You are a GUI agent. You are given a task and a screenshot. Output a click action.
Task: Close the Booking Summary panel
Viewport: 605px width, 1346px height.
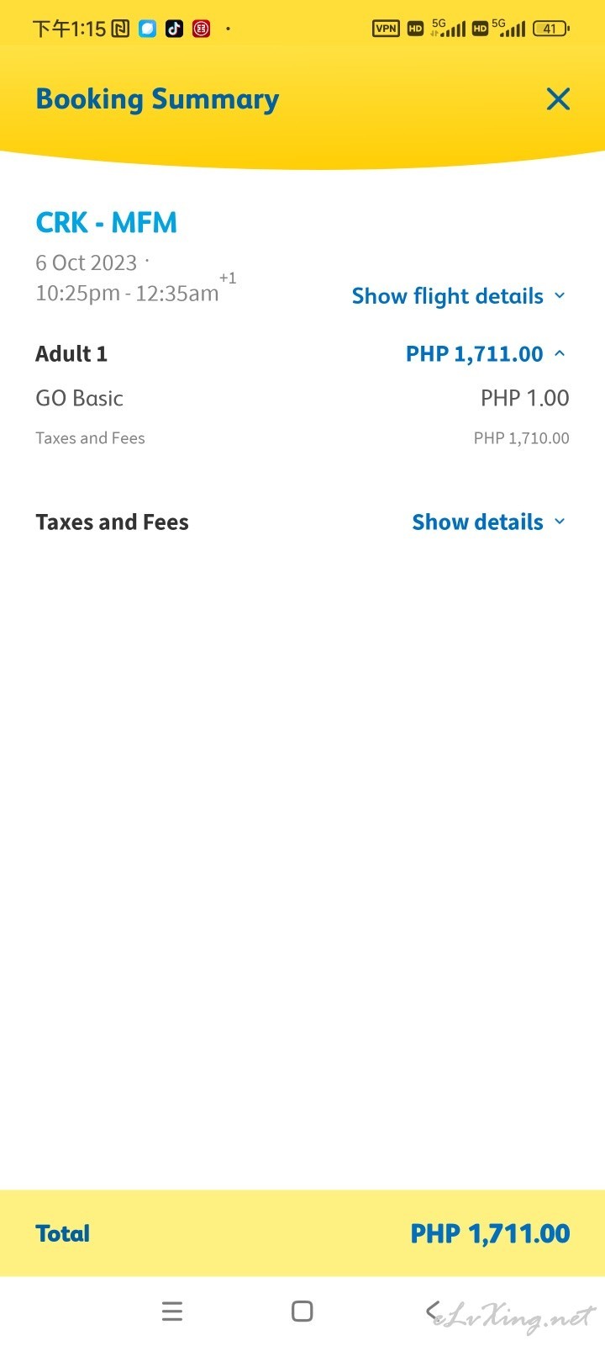click(558, 99)
